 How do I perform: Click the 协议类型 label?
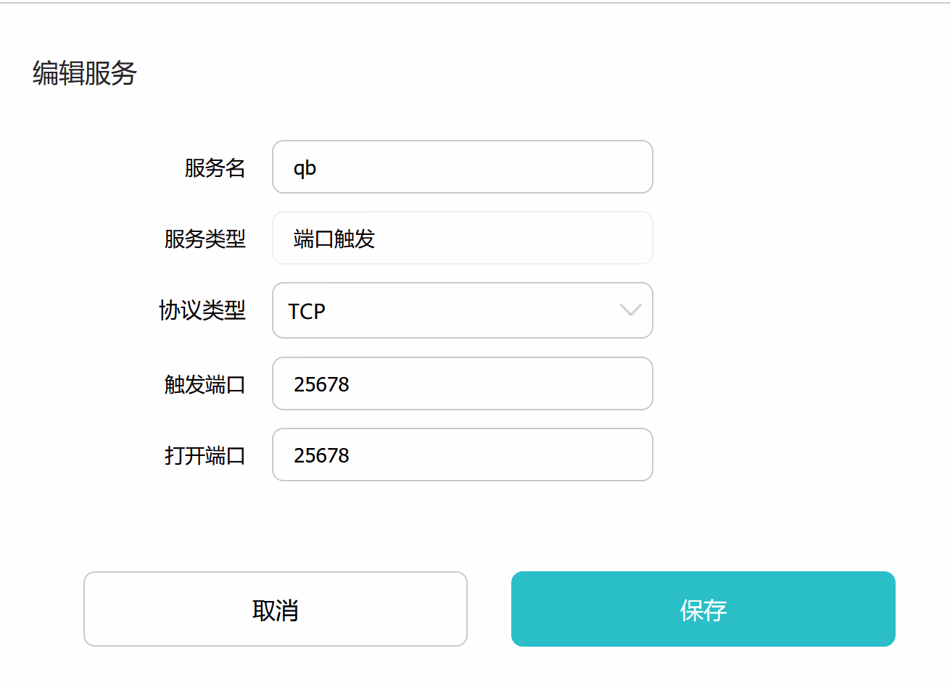202,310
